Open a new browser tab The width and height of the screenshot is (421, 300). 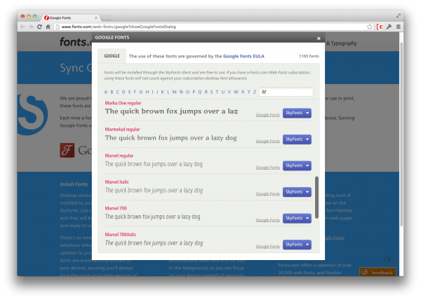tap(106, 18)
